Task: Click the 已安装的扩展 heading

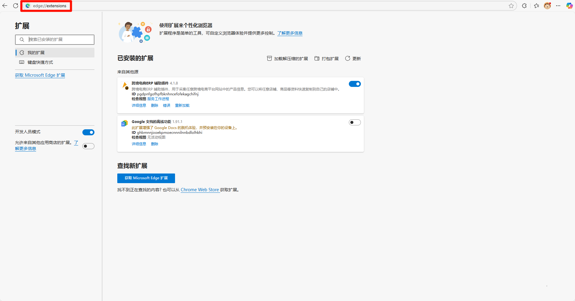Action: (x=135, y=58)
